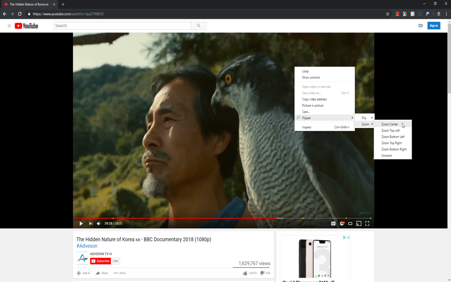Select Zoom Top Right option
The image size is (451, 282).
[x=393, y=143]
